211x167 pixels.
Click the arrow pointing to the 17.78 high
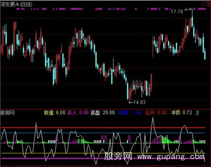tap(188, 10)
